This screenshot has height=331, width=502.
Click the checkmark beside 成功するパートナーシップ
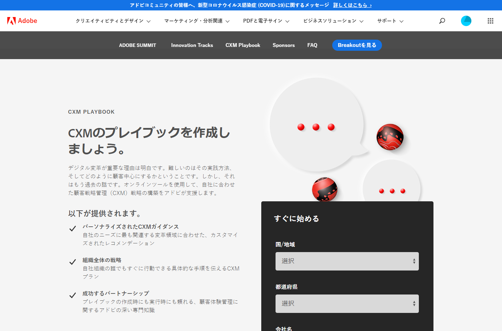(72, 295)
